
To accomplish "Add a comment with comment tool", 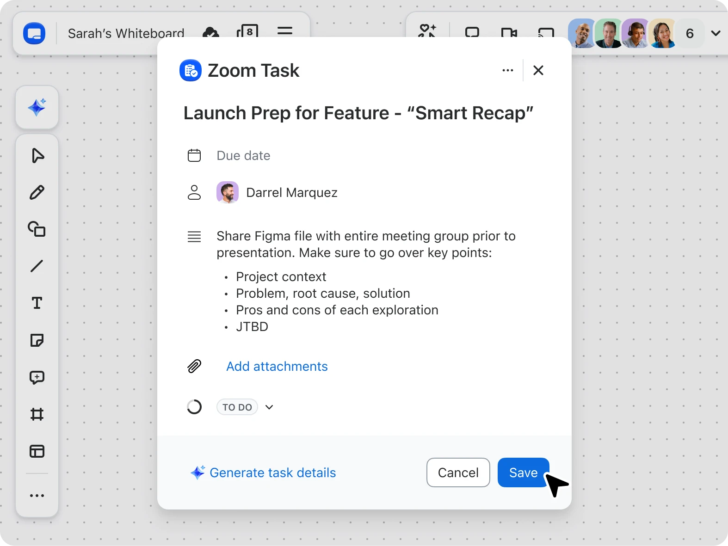I will click(x=37, y=377).
